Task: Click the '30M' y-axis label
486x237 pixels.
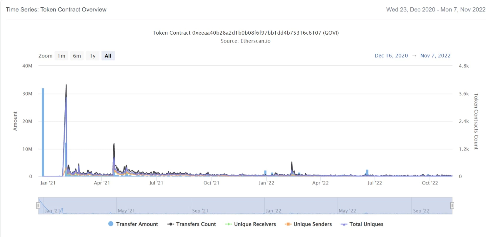Action: pos(27,94)
